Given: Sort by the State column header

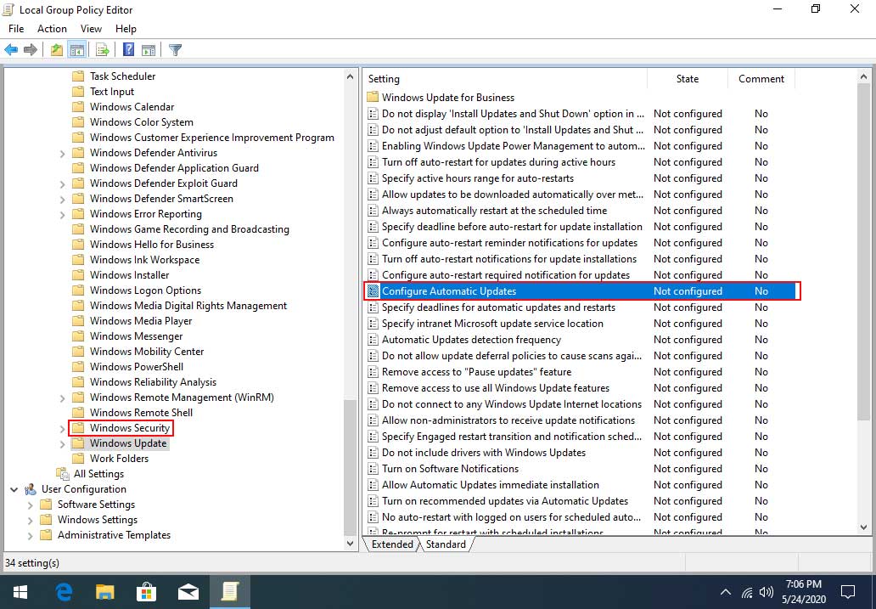Looking at the screenshot, I should pos(688,79).
